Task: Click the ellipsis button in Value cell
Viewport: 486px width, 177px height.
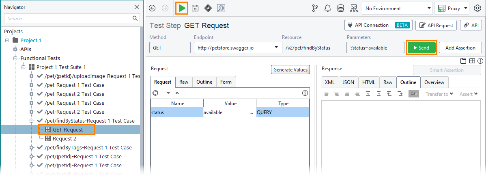Action: point(251,112)
